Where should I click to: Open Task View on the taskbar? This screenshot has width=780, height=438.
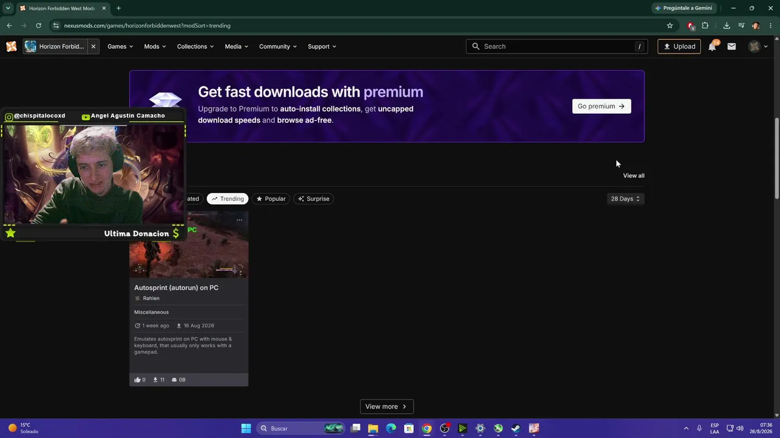click(x=356, y=428)
